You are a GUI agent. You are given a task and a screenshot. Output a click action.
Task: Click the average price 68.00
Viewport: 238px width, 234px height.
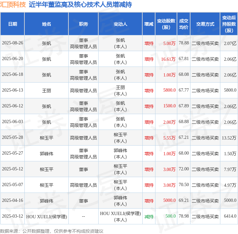184,153
